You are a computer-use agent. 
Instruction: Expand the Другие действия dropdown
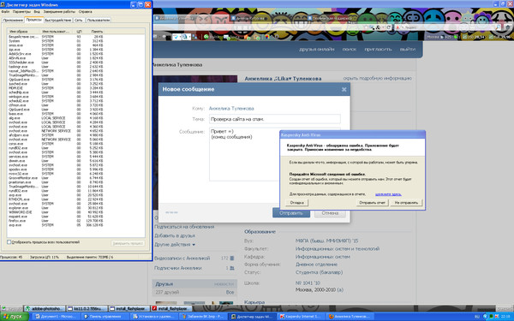[x=175, y=244]
